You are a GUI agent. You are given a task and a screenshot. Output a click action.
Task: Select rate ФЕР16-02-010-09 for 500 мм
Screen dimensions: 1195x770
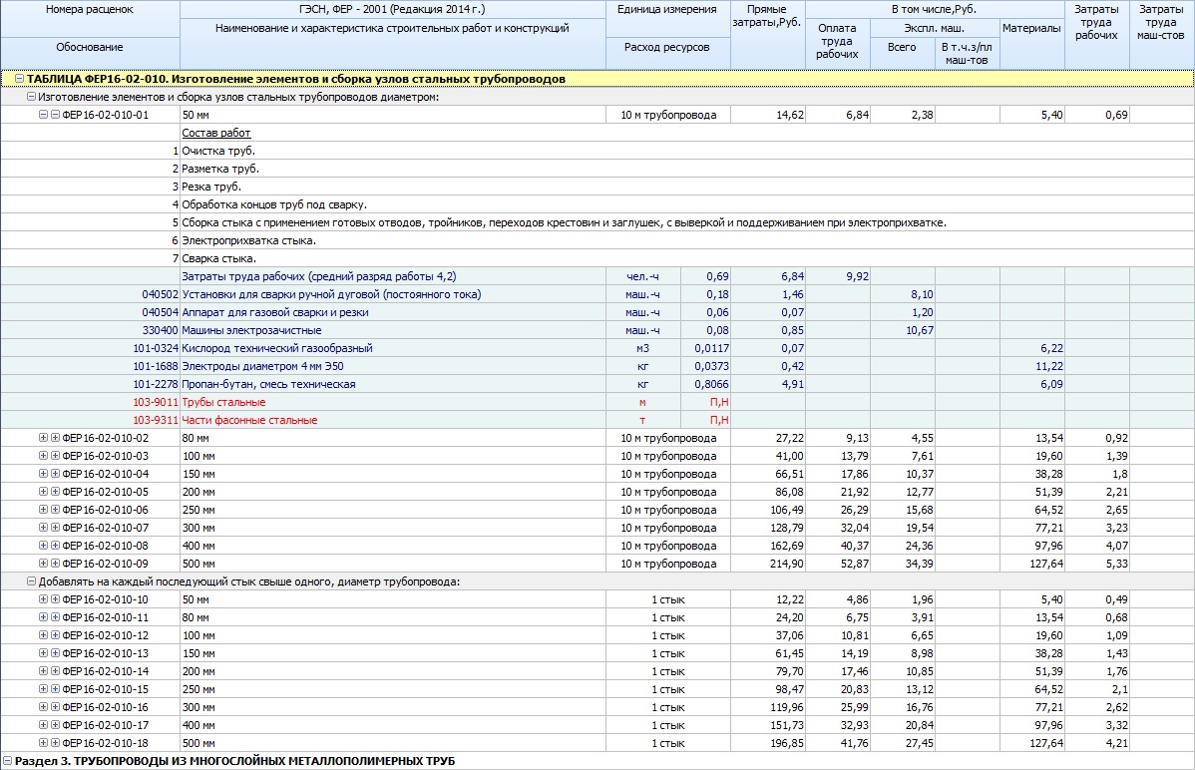point(597,564)
